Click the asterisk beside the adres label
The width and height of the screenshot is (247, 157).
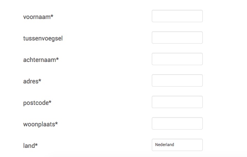(x=40, y=81)
